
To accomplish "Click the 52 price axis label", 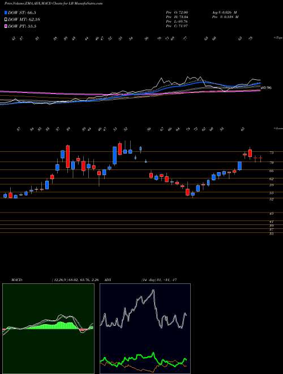I will pyautogui.click(x=272, y=199).
